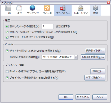Viewport: 111px width, 103px height.
Task: Confirm with the OK button
Action: 66,97
